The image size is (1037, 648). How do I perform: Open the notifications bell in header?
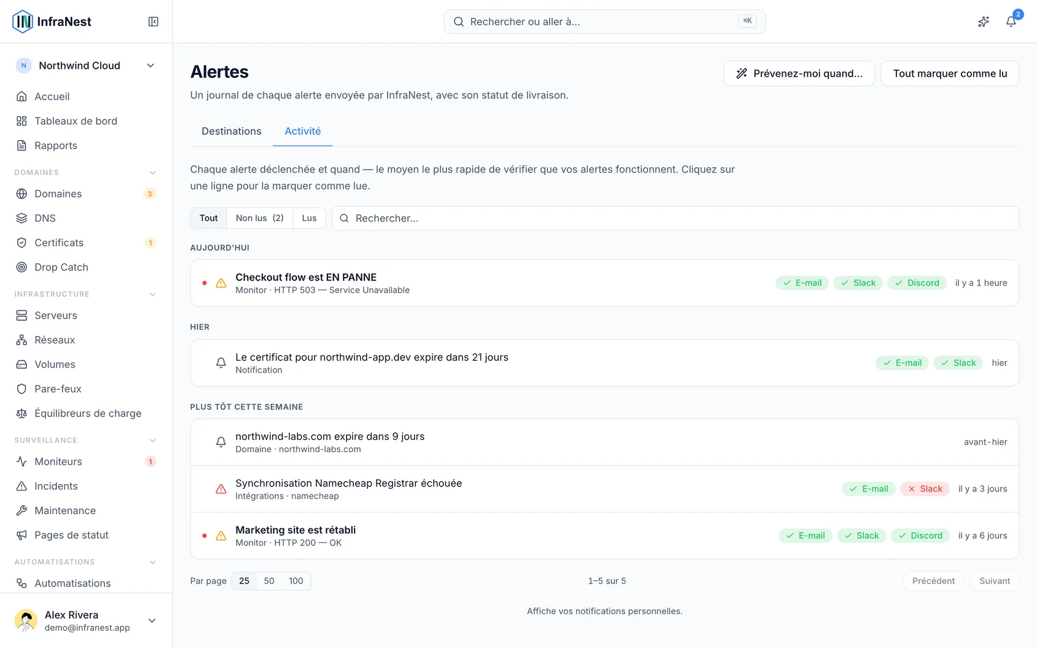(x=1011, y=21)
